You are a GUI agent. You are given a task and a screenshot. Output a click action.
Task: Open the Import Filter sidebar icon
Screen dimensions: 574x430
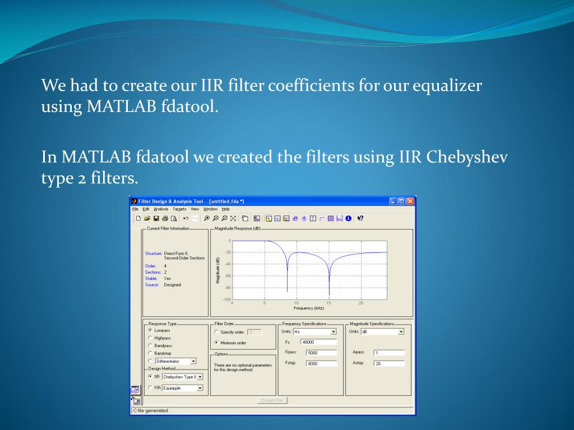point(136,400)
